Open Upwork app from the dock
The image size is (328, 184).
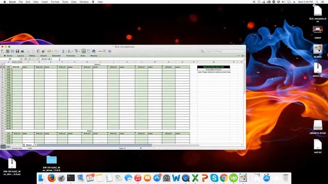coord(233,178)
